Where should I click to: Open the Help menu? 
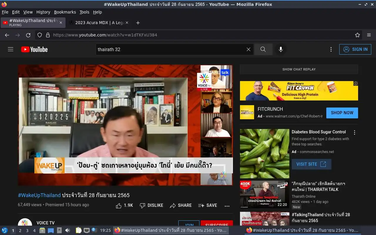tap(98, 12)
